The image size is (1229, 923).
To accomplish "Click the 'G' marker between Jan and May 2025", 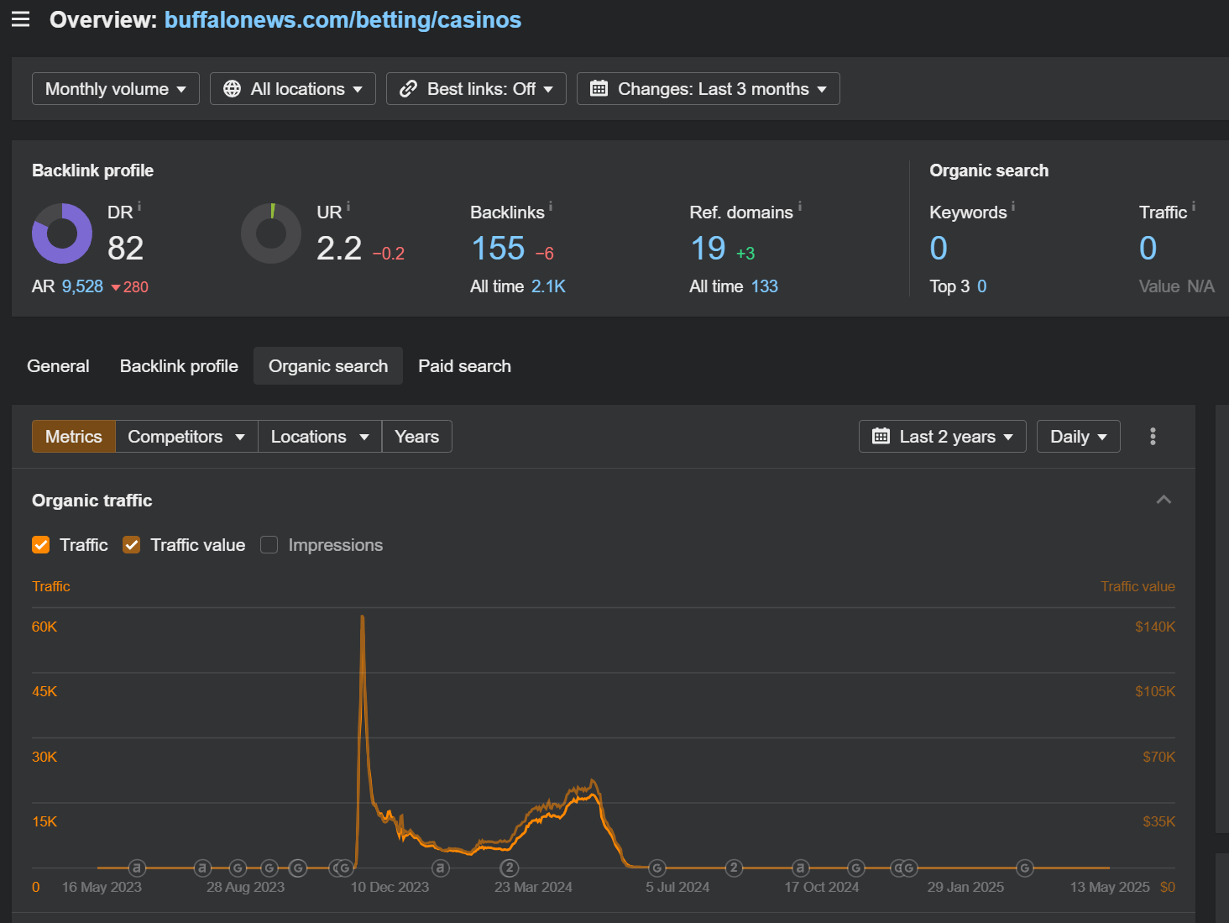I will [x=1024, y=868].
